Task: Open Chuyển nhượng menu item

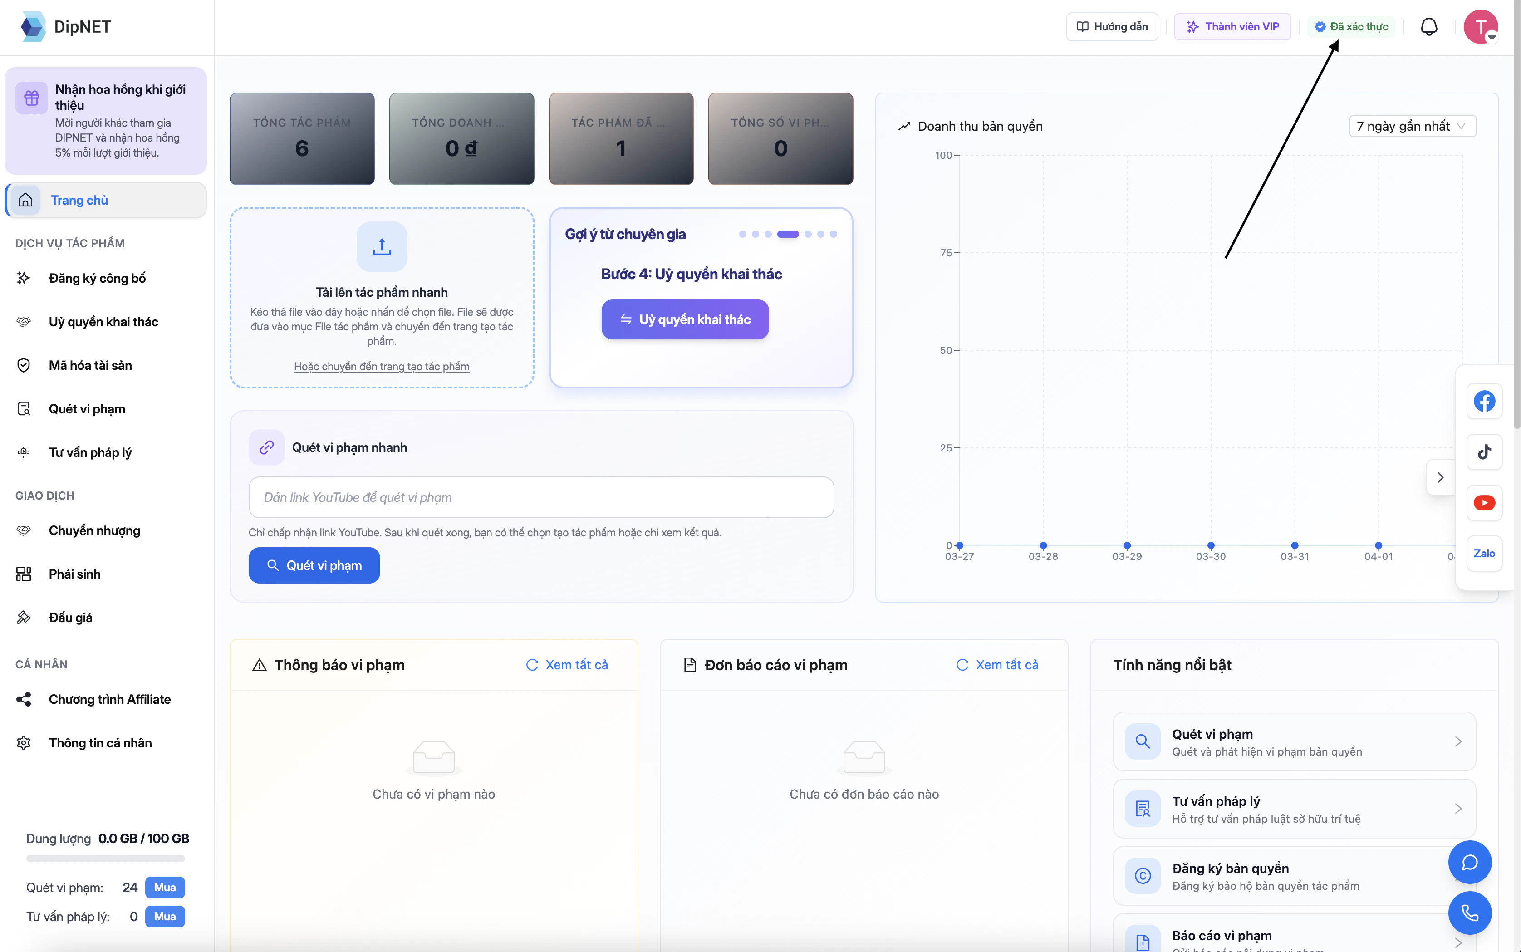Action: [106, 531]
